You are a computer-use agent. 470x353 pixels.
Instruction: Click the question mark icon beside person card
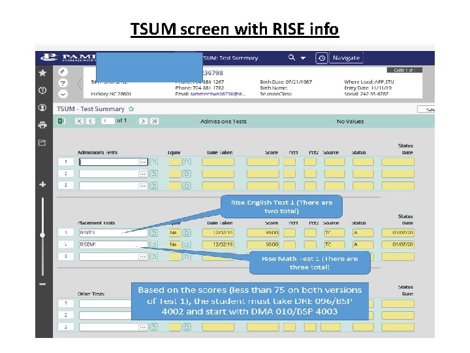63,83
